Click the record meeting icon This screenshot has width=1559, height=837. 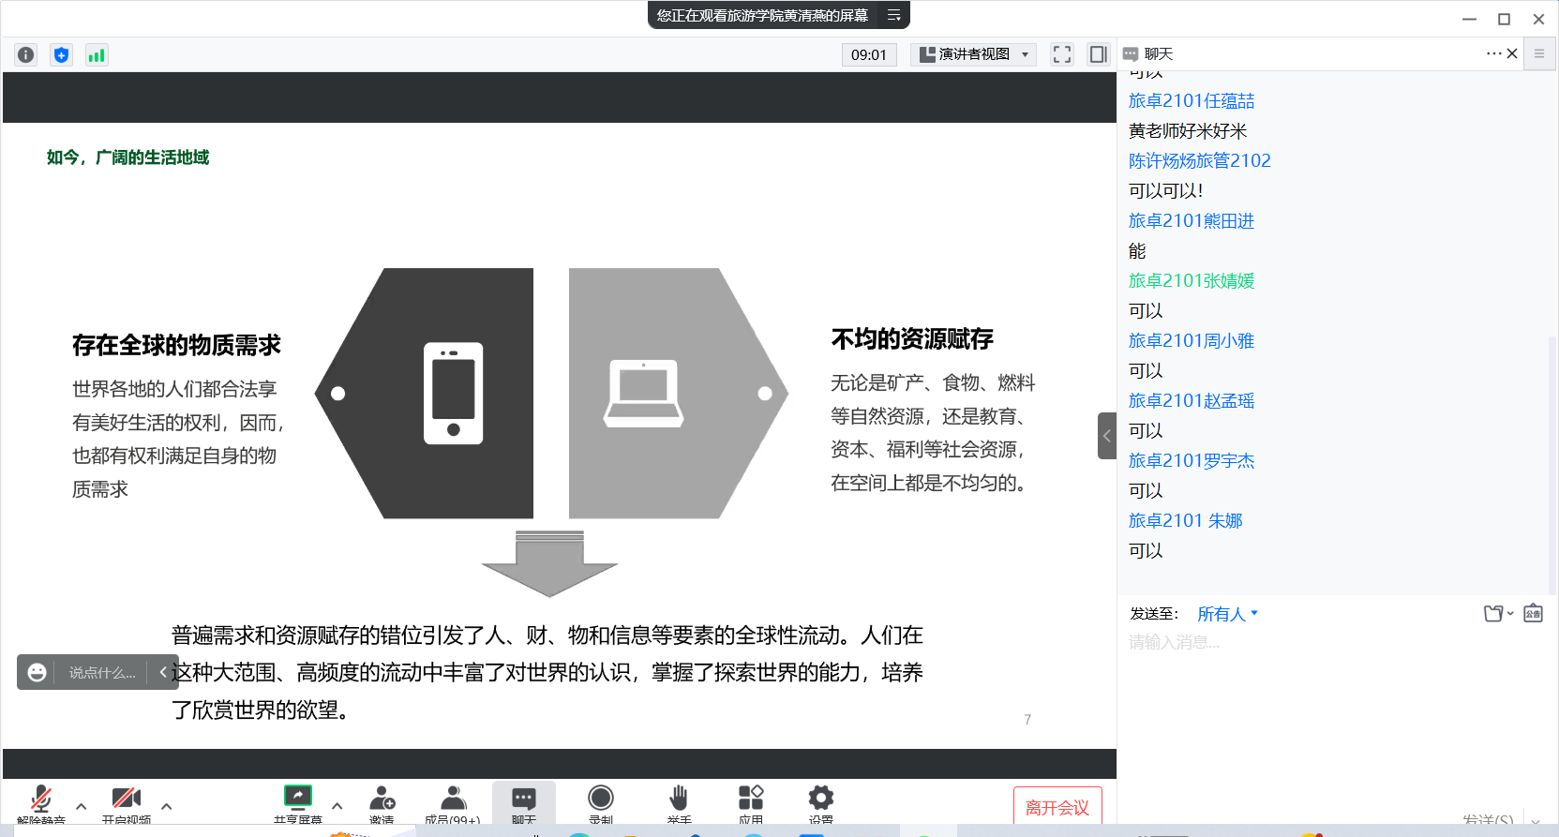click(x=600, y=800)
